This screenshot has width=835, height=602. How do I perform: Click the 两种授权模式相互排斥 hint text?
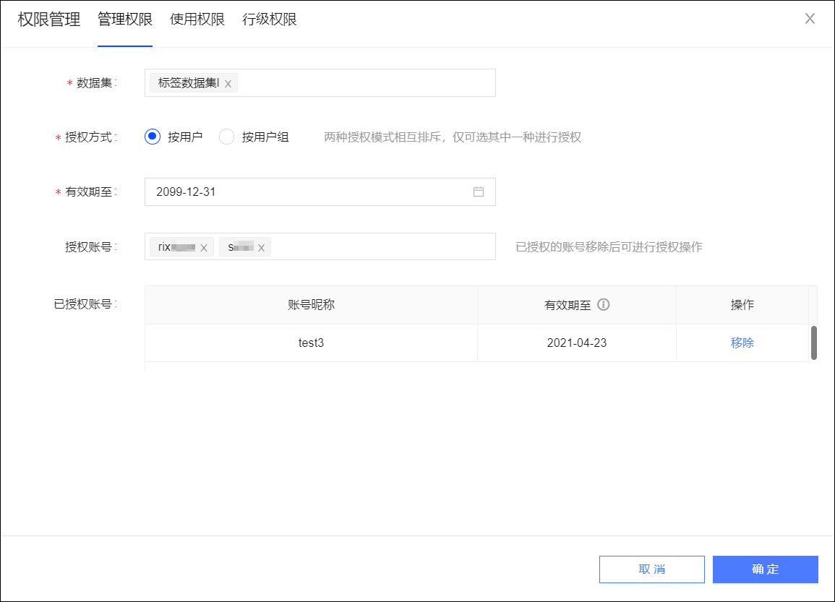point(453,137)
